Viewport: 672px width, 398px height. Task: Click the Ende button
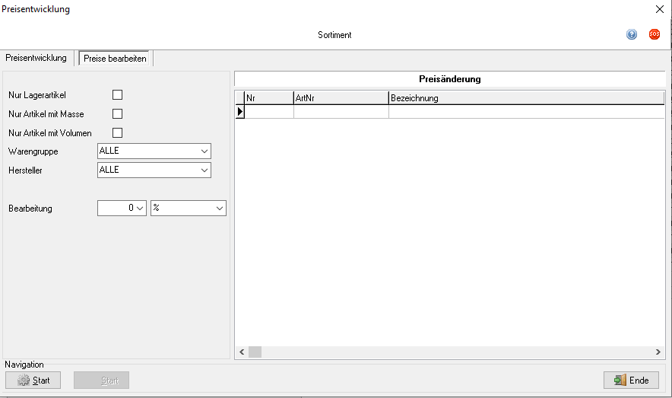(631, 380)
